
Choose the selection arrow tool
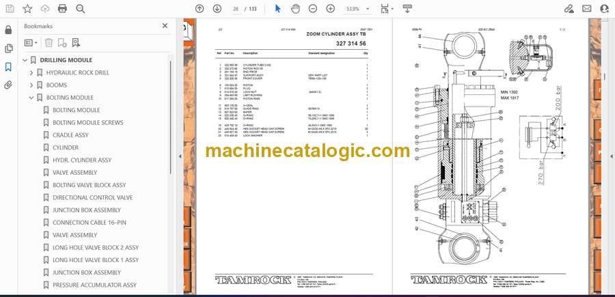[x=277, y=9]
